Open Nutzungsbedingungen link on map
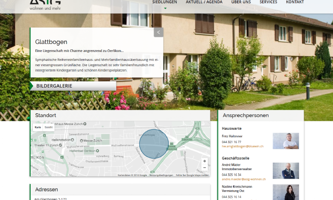333x200 pixels. 161,175
